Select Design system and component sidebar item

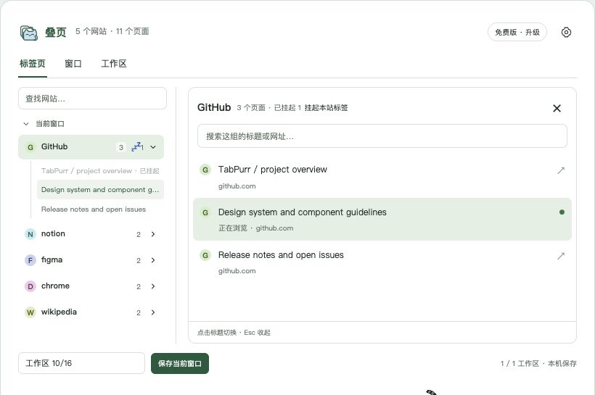click(100, 190)
